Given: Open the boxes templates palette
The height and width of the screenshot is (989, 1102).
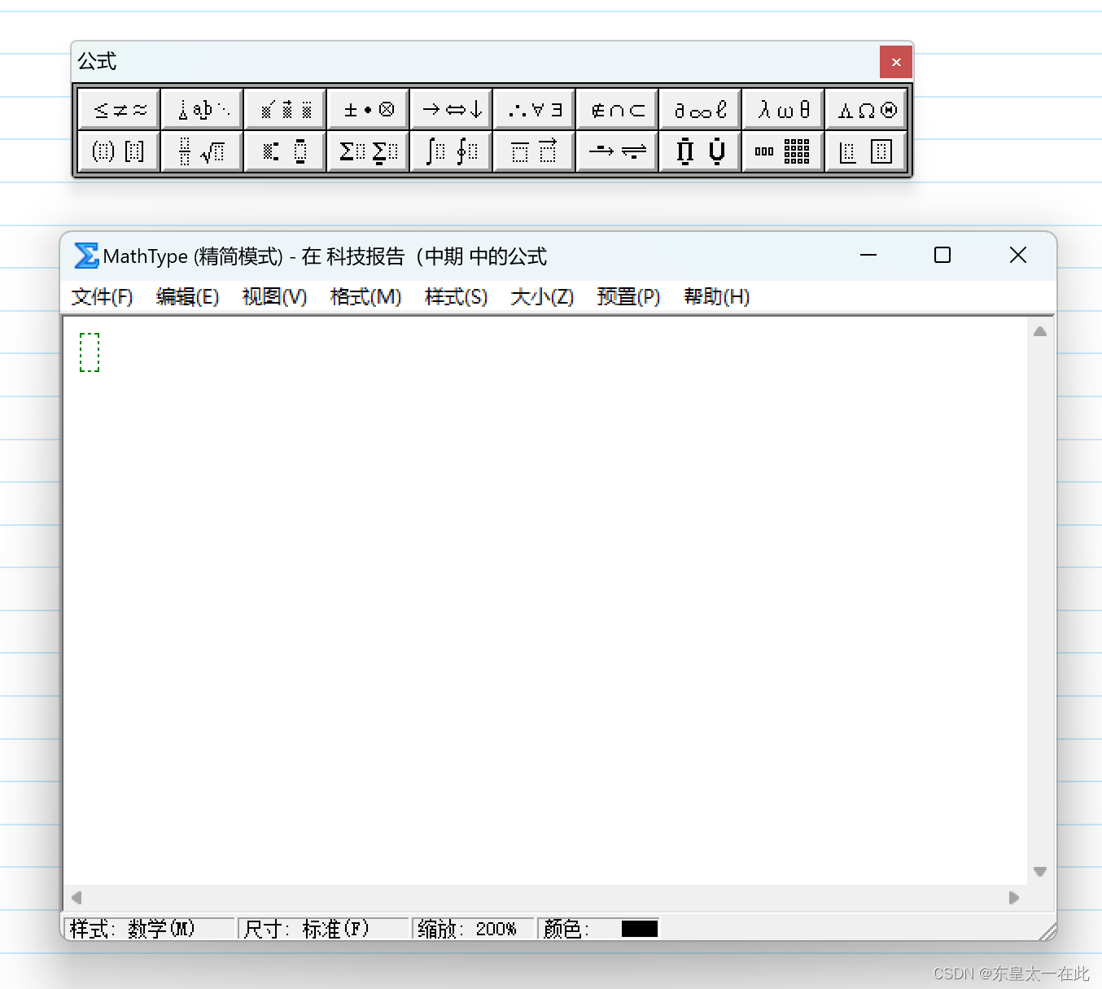Looking at the screenshot, I should pyautogui.click(x=867, y=151).
